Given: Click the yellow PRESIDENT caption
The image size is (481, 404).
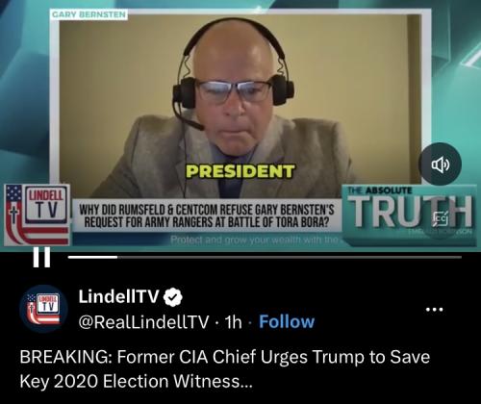Looking at the screenshot, I should pos(240,171).
